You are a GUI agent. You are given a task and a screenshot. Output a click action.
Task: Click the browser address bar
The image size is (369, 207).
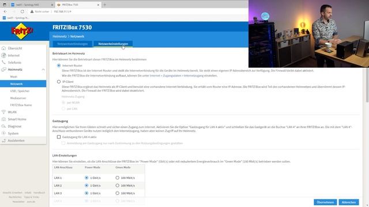click(x=139, y=11)
